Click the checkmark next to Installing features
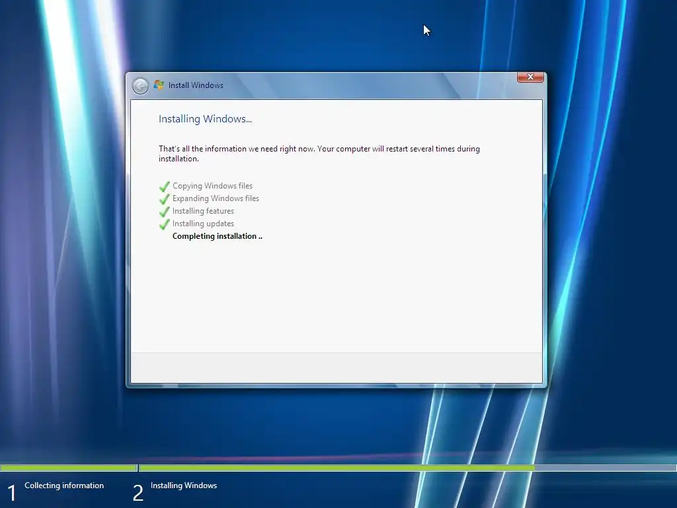The width and height of the screenshot is (677, 508). click(165, 212)
